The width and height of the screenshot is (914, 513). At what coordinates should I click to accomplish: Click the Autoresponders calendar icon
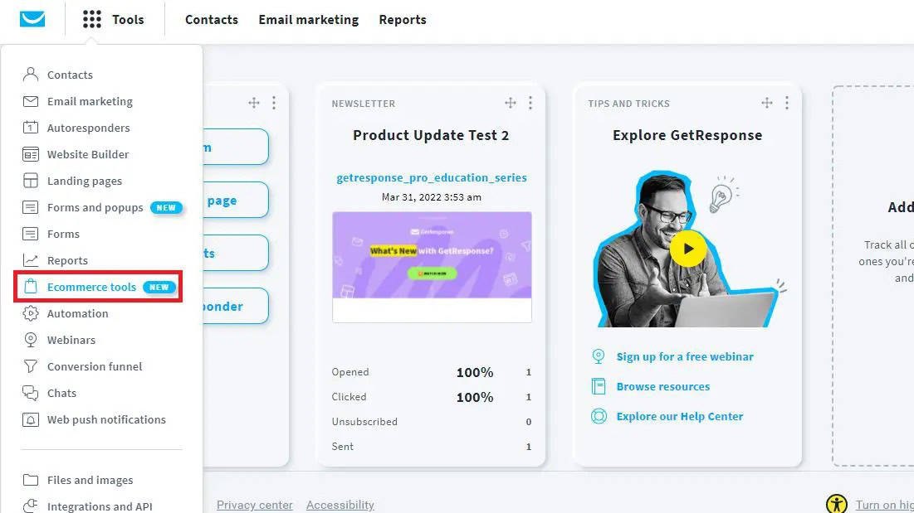31,128
